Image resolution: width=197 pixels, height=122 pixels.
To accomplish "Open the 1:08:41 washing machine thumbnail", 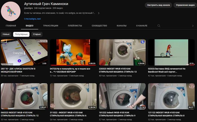I will [x=24, y=96].
